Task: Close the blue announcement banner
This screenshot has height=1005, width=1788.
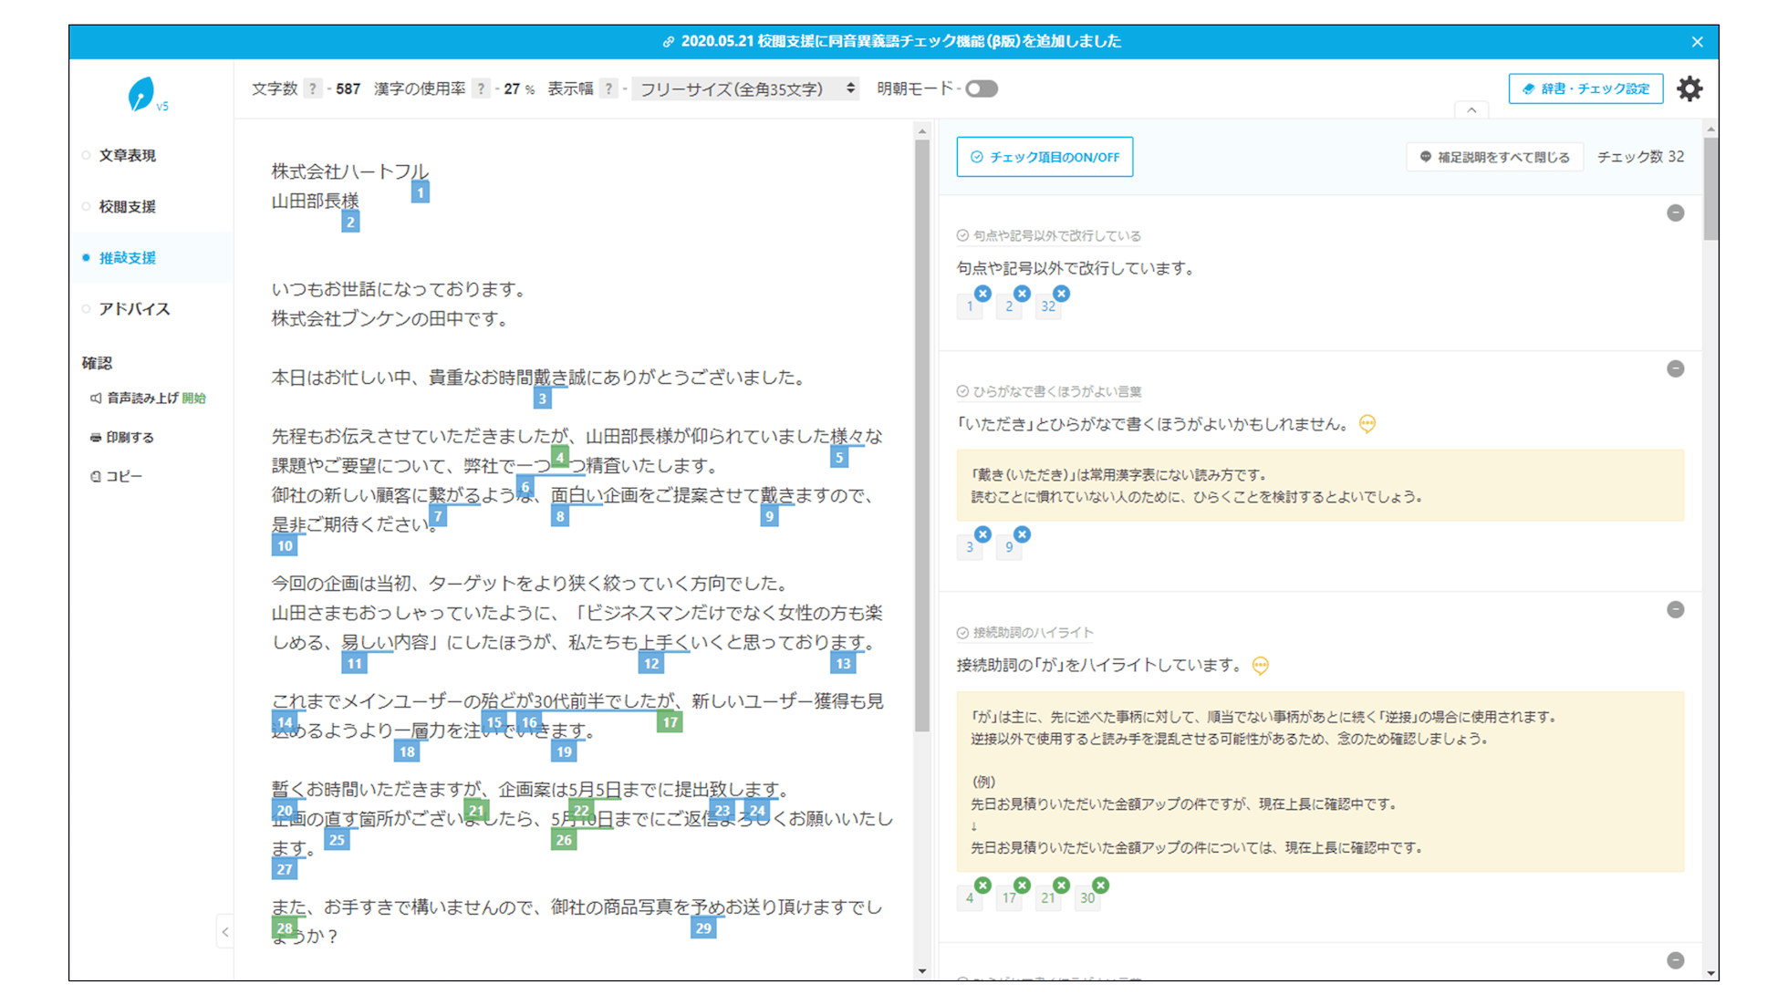Action: [x=1697, y=42]
